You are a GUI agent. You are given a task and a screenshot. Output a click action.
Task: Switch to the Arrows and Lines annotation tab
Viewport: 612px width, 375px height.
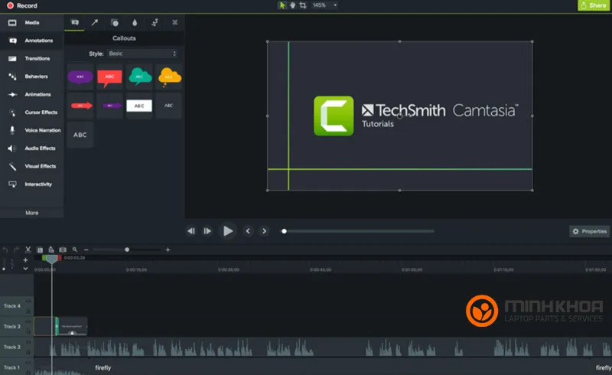[95, 23]
